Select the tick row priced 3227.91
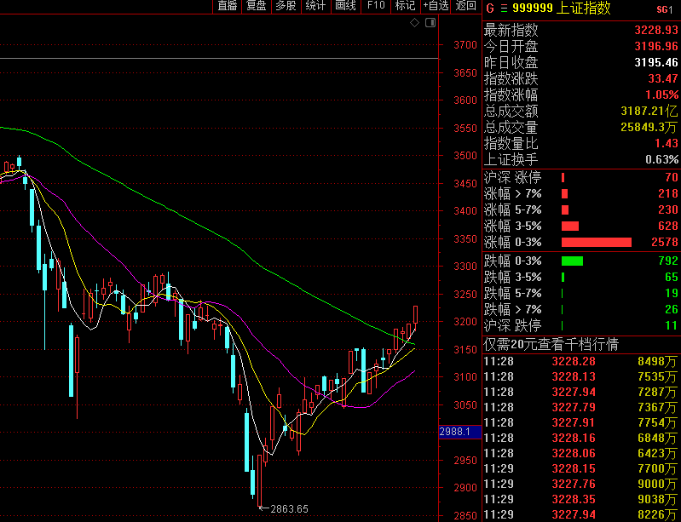Image resolution: width=681 pixels, height=522 pixels. (581, 422)
